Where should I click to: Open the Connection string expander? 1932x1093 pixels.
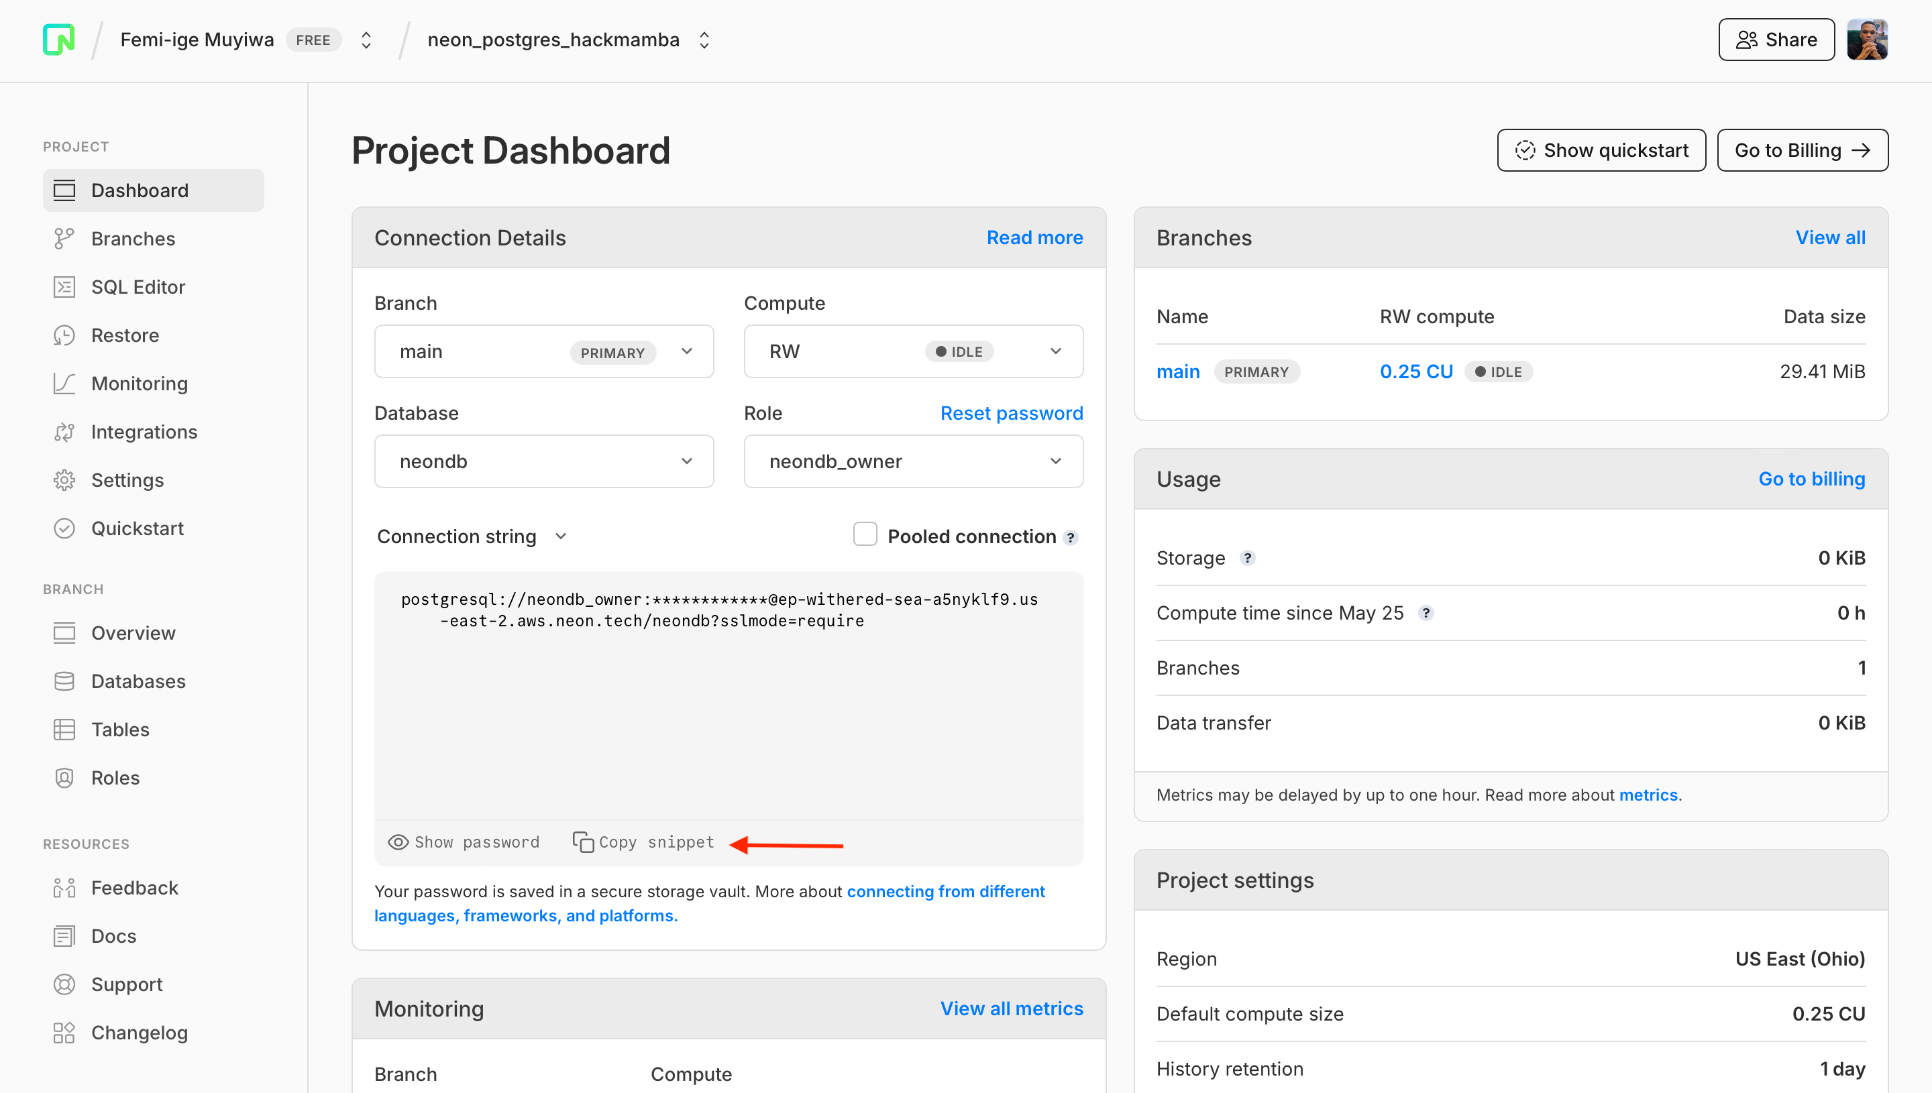click(x=471, y=537)
